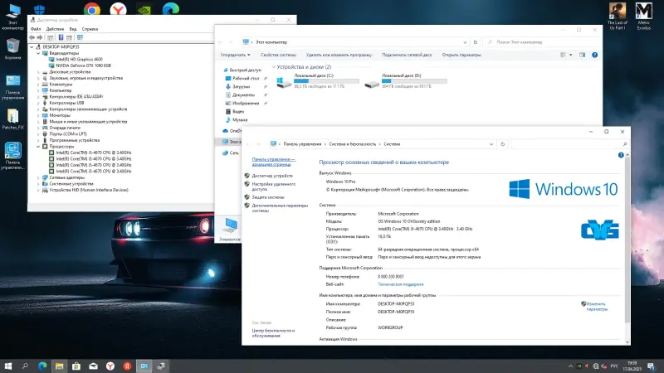Click Forward arrow in Device Manager toolbar
Screen dimensions: 664x373
pyautogui.click(x=39, y=37)
